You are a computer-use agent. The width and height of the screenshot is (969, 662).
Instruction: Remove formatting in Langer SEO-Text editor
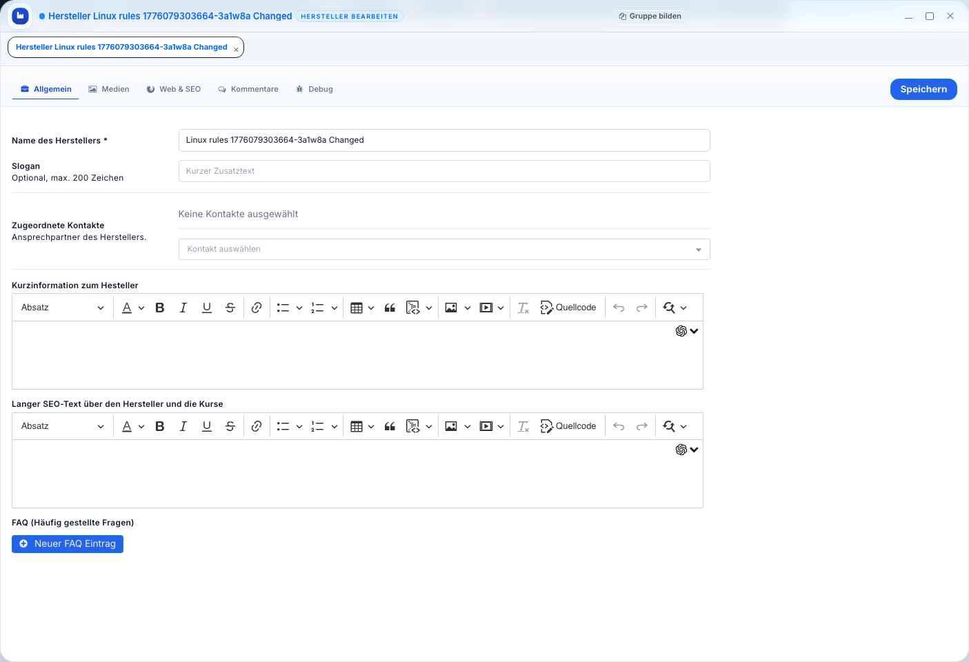tap(523, 426)
